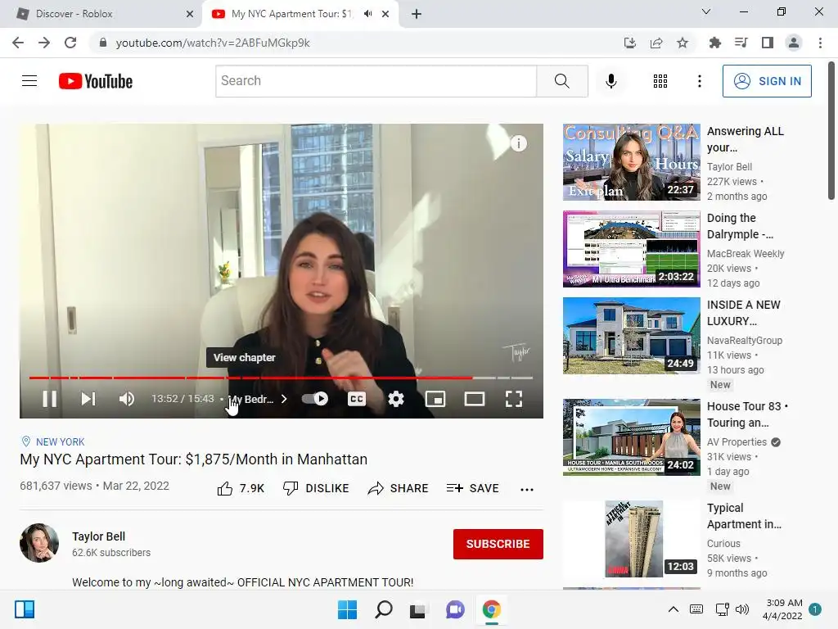Open video settings gear icon

point(396,399)
